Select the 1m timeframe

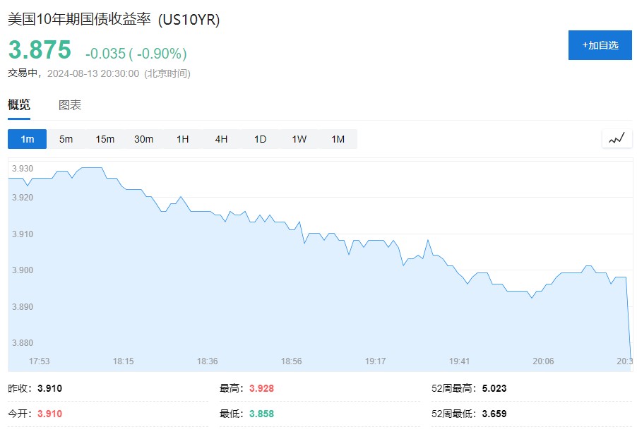click(27, 139)
